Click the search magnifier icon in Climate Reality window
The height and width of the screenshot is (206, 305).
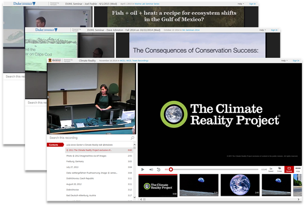click(x=133, y=138)
